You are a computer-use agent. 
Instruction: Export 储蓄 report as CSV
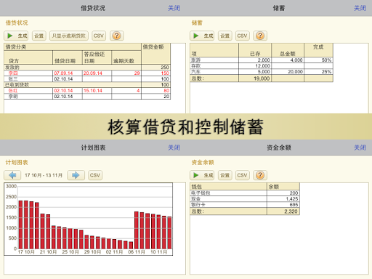(x=242, y=36)
